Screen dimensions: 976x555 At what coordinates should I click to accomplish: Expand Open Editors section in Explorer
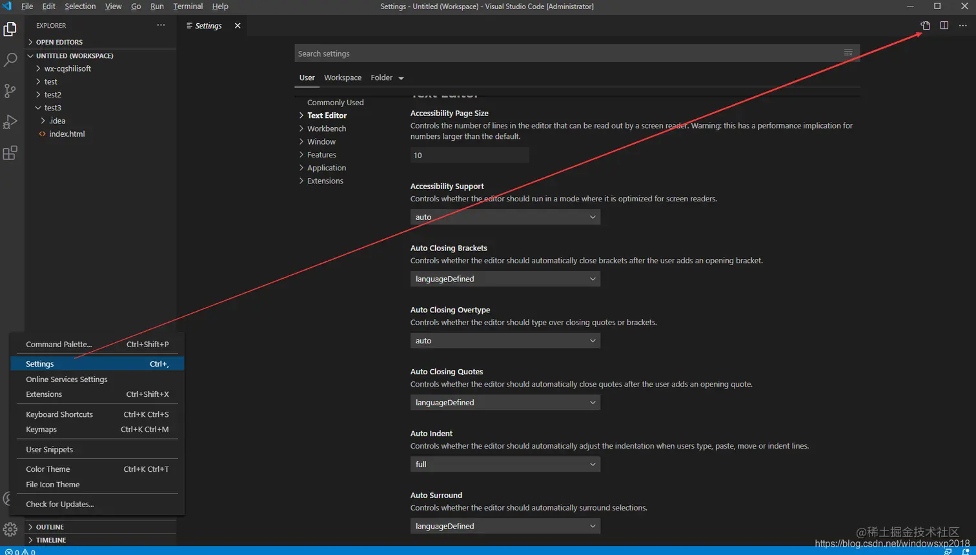[x=100, y=42]
